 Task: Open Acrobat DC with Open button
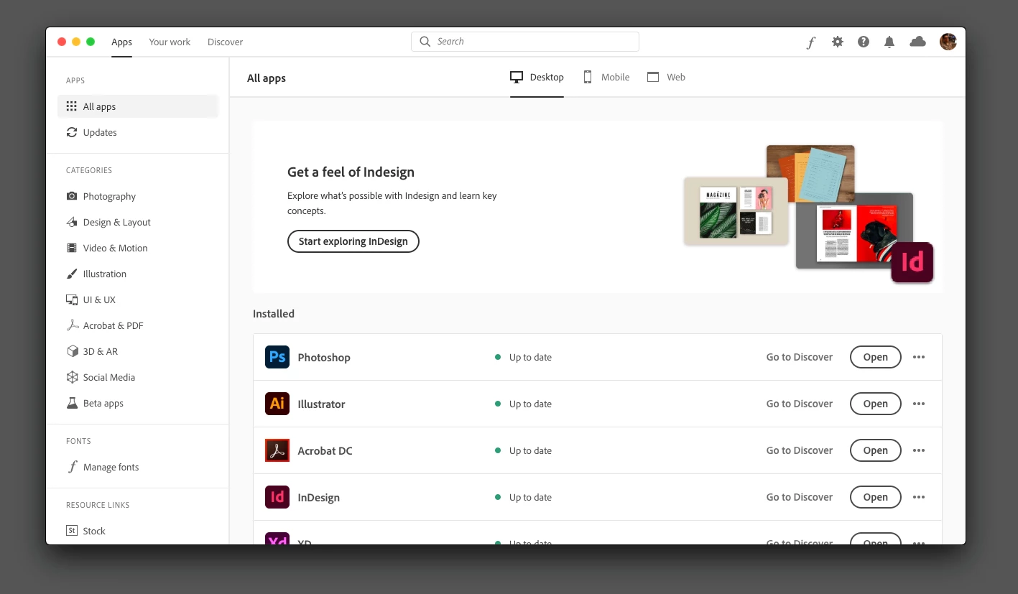(x=875, y=450)
